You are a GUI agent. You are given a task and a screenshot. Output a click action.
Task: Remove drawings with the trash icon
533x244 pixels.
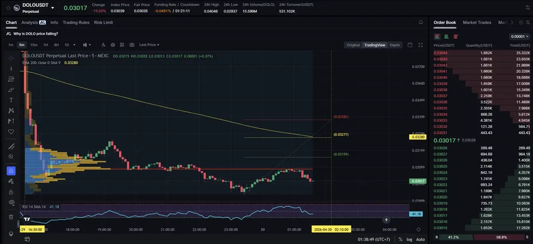pos(11,217)
